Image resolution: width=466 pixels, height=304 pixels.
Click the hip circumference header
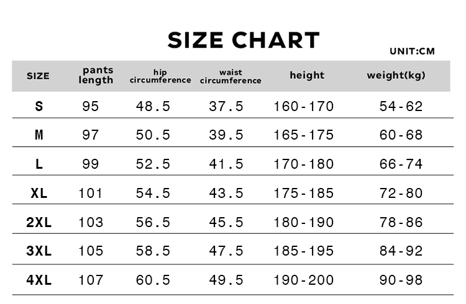click(x=160, y=76)
